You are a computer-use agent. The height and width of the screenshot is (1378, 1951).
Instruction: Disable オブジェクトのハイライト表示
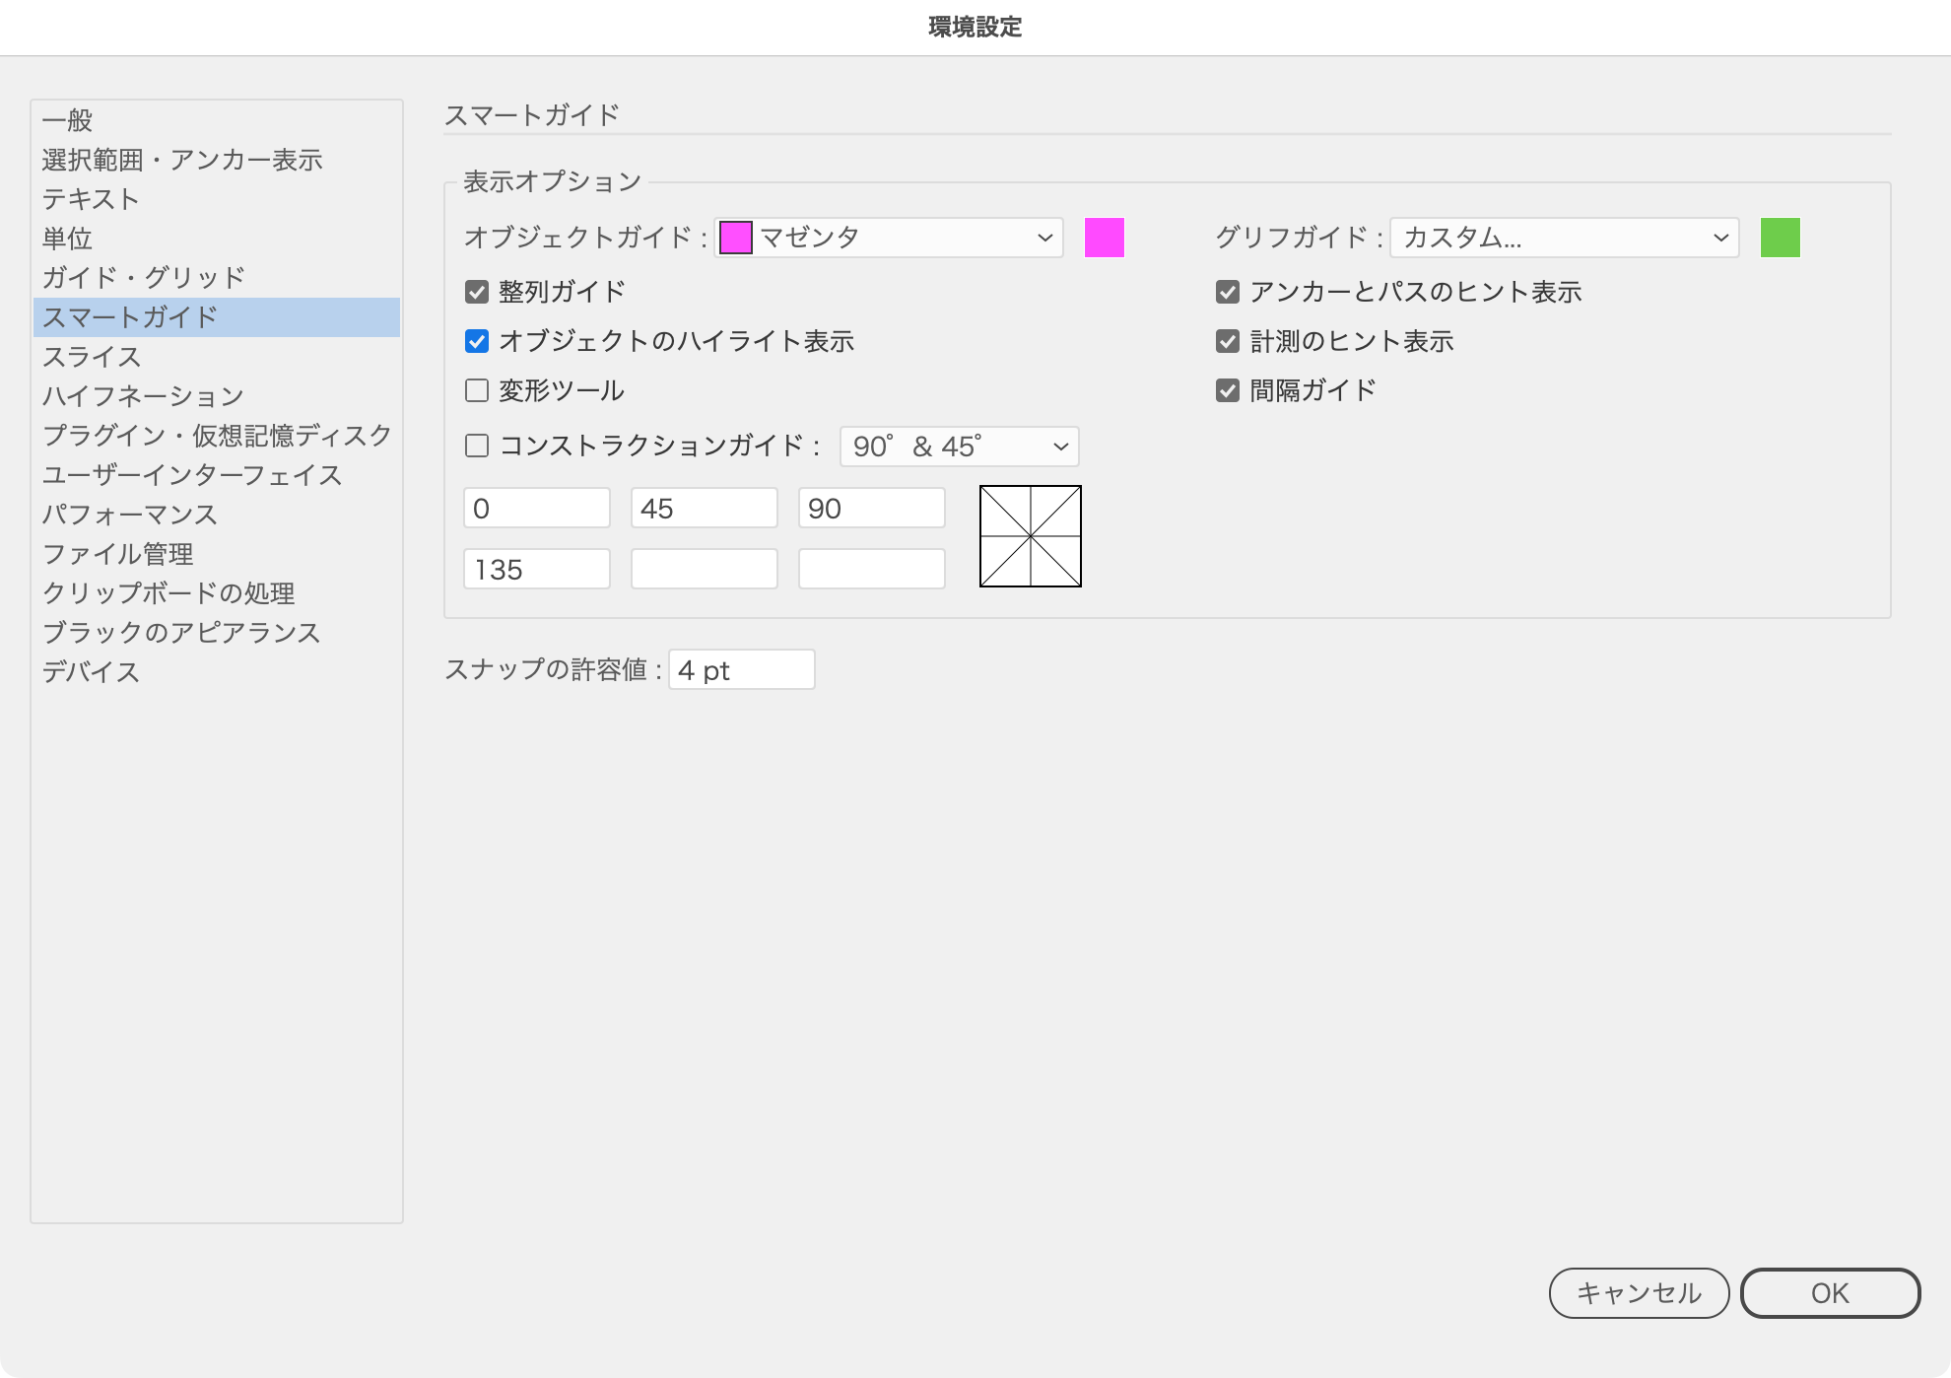[x=477, y=341]
